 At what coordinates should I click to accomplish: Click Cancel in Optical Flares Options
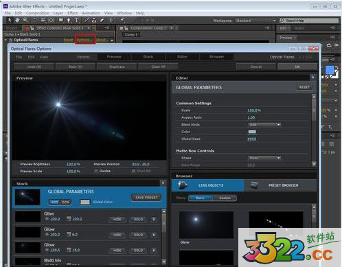256,67
